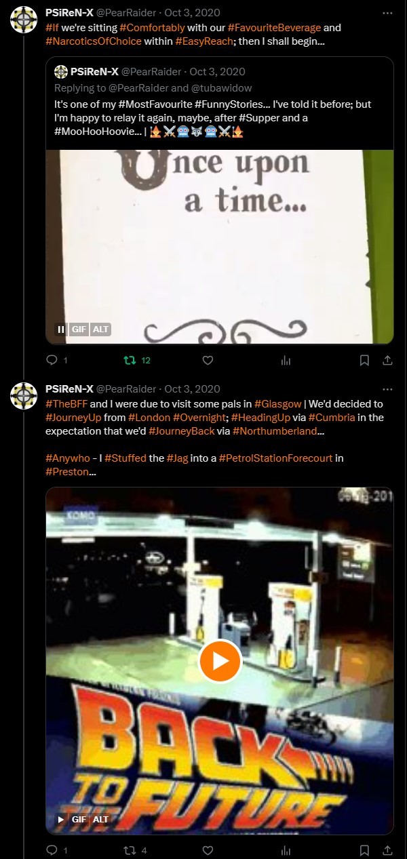The width and height of the screenshot is (407, 859).
Task: View analytics of the first tweet
Action: pyautogui.click(x=286, y=361)
